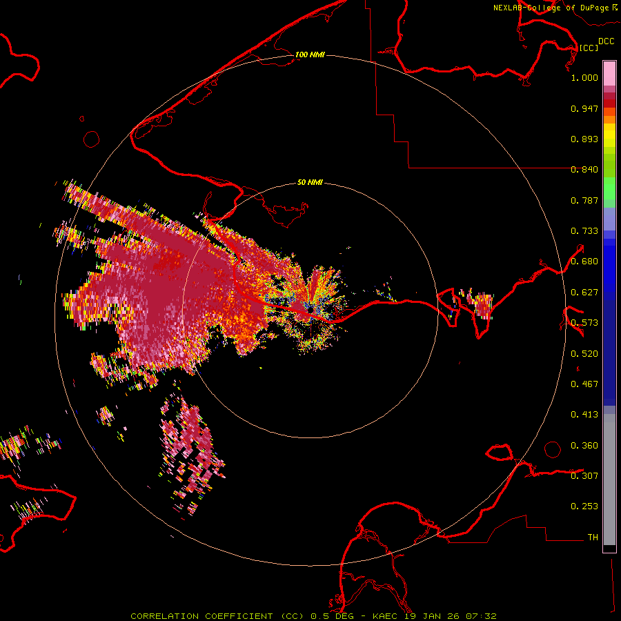This screenshot has height=621, width=621.
Task: Select the 0.787 scale value
Action: pyautogui.click(x=584, y=200)
